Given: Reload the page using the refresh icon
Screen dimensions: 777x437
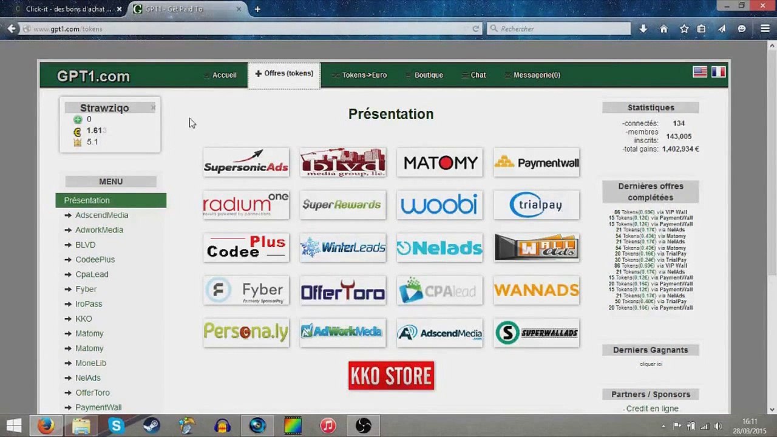Looking at the screenshot, I should [476, 29].
